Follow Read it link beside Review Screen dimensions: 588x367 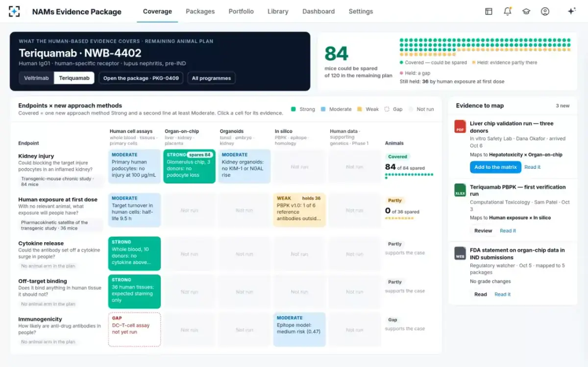click(508, 231)
